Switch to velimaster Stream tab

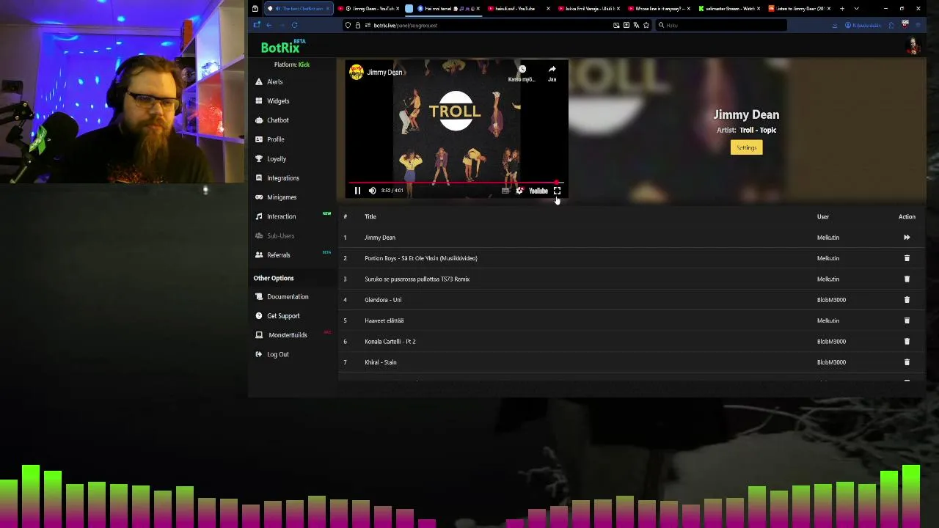pos(728,9)
